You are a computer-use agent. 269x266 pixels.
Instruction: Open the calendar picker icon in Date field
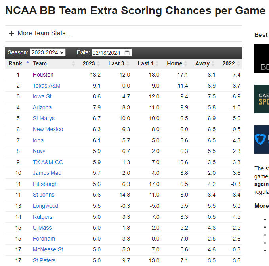(x=127, y=53)
